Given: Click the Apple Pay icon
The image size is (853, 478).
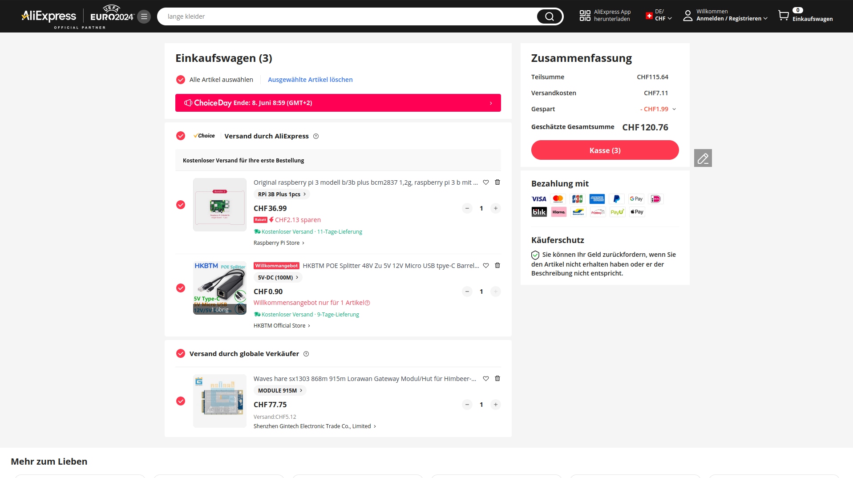Looking at the screenshot, I should pyautogui.click(x=637, y=212).
